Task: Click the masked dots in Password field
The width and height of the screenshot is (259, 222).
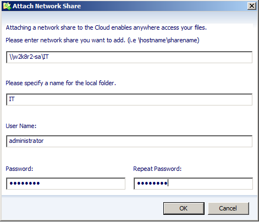Action: [x=25, y=183]
